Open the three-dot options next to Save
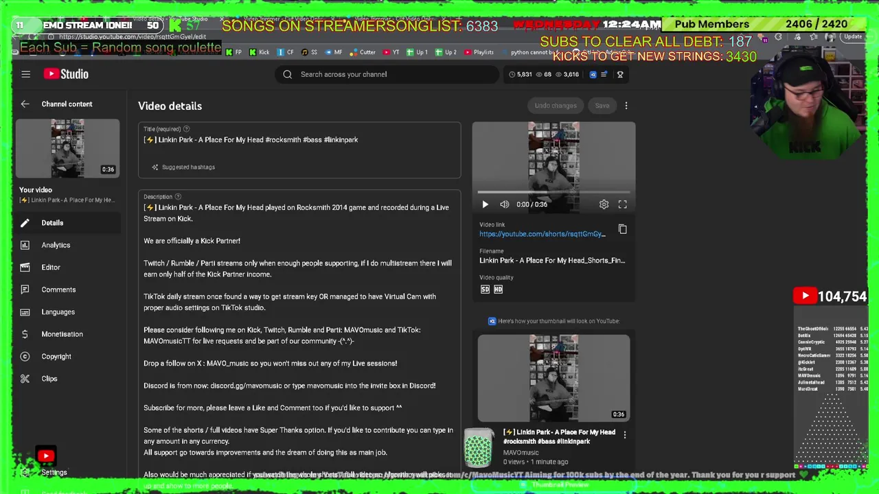 pyautogui.click(x=626, y=106)
